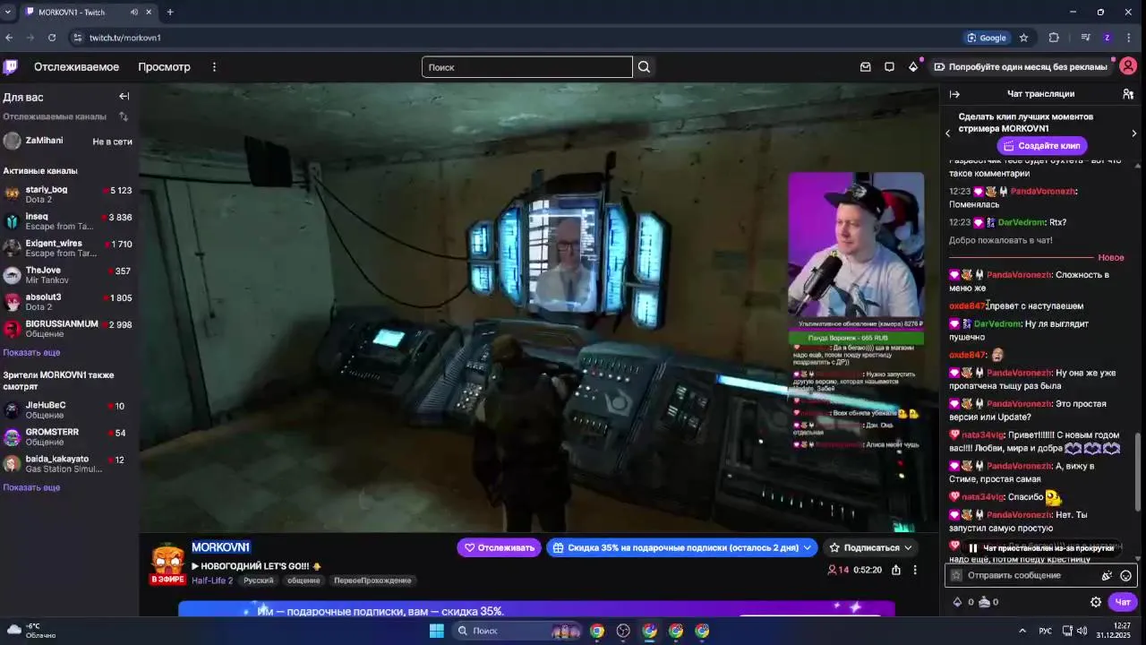Open the chat community users icon

click(x=1128, y=94)
